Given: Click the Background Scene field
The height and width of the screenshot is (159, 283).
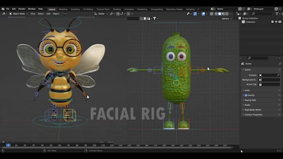Looking at the screenshot, I should click(x=269, y=80).
